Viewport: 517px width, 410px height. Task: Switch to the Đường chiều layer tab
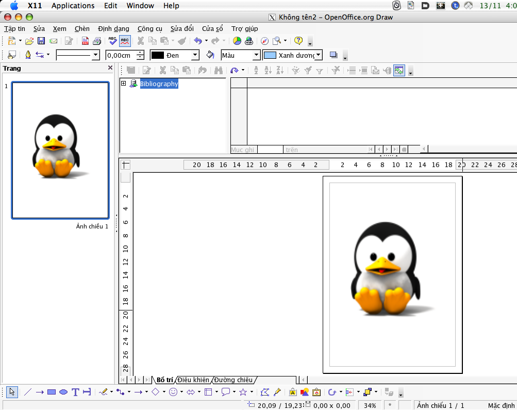click(233, 380)
